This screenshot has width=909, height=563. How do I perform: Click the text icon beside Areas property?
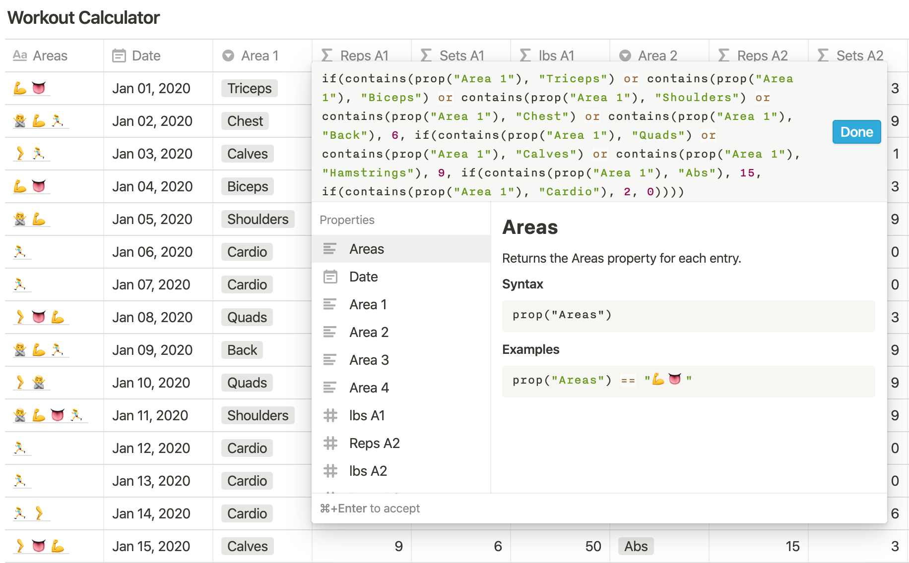click(330, 249)
